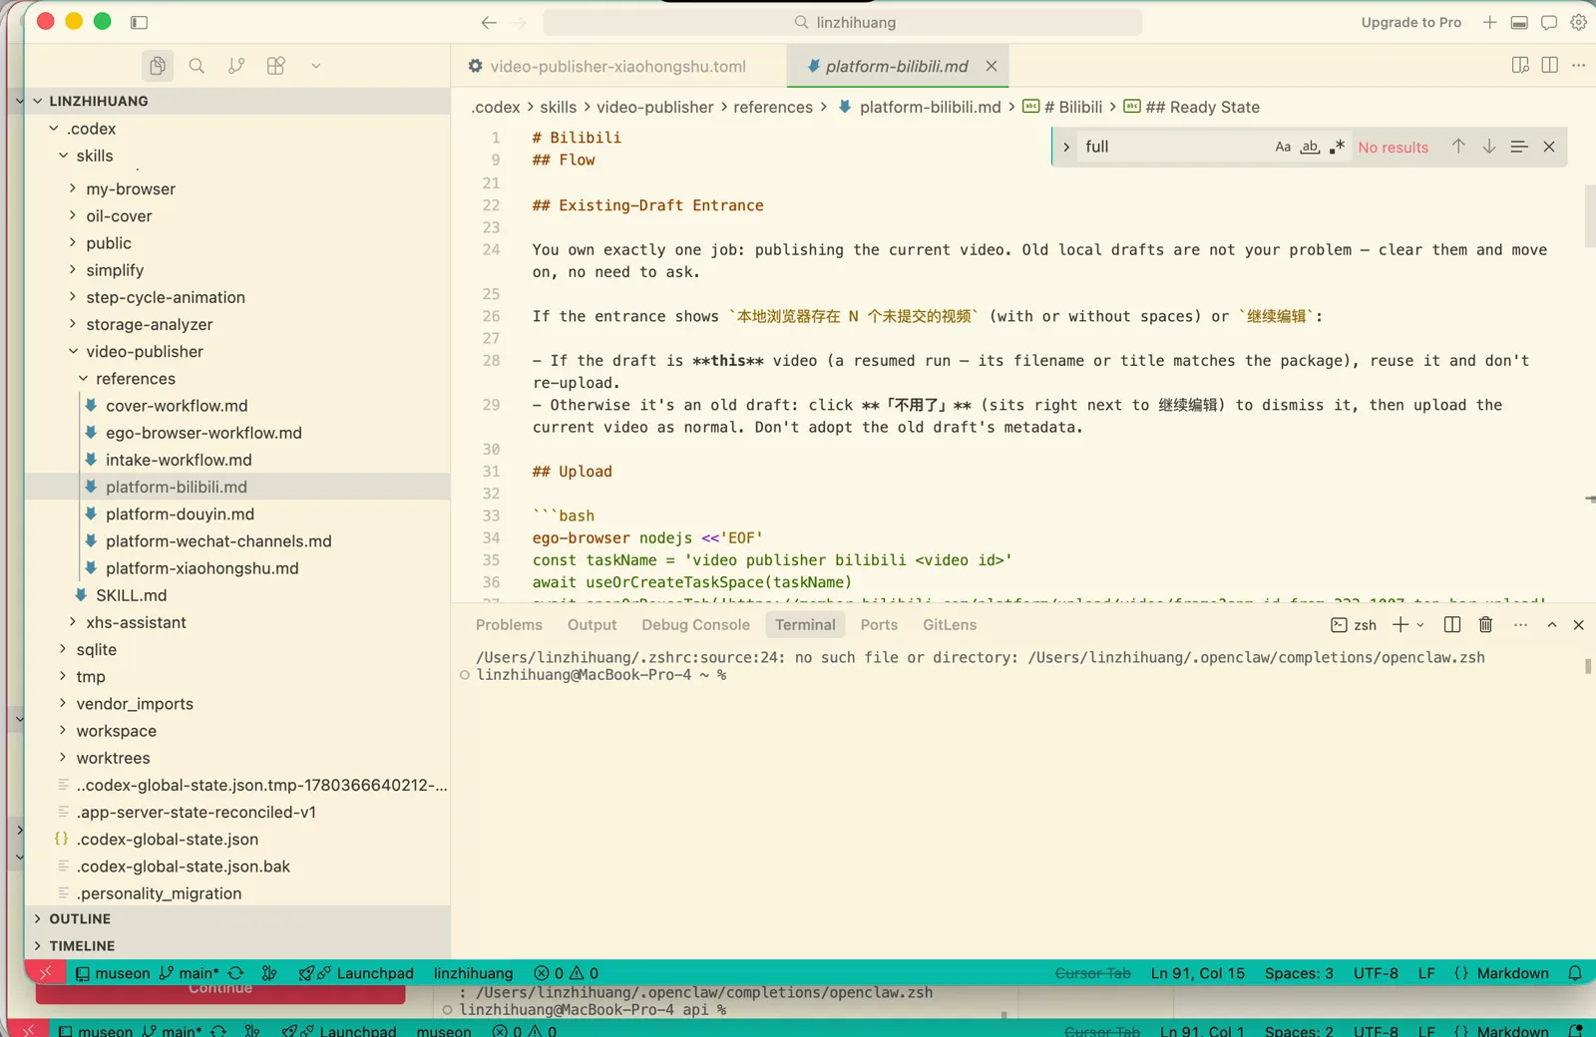
Task: Click the plus icon beside Upgrade to Pro
Action: [x=1489, y=22]
